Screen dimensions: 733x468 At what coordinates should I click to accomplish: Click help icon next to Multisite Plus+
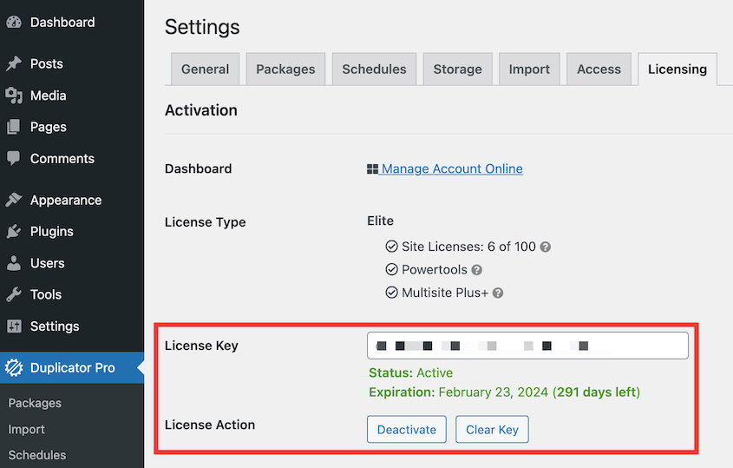(x=498, y=293)
